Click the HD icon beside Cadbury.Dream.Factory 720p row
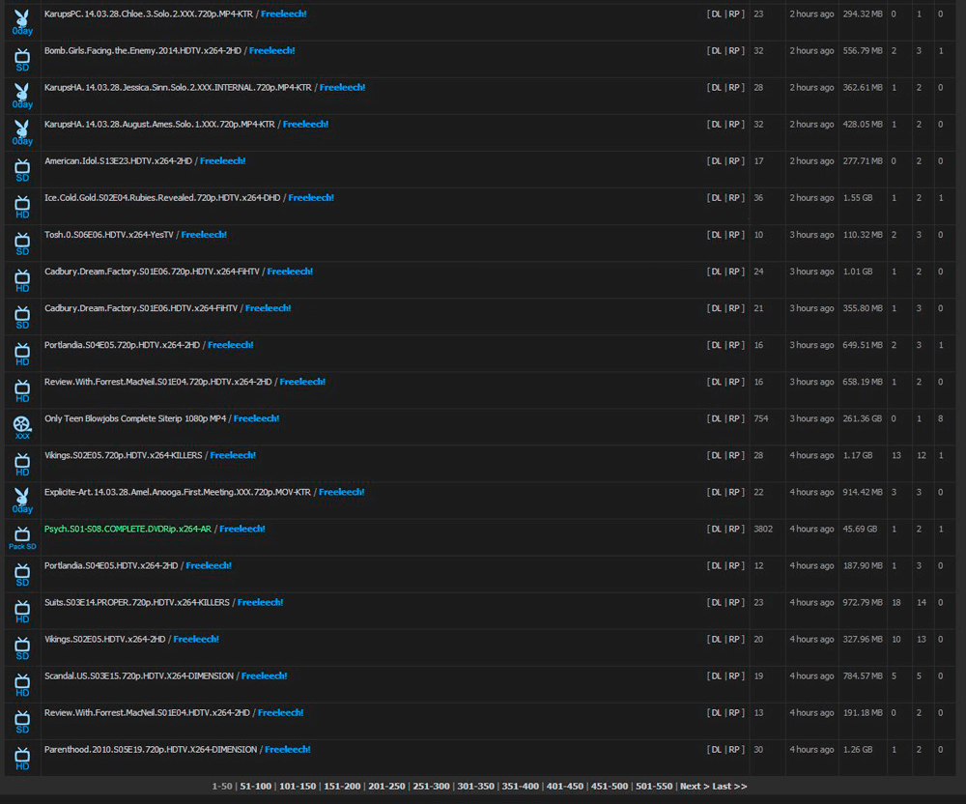This screenshot has height=804, width=966. pyautogui.click(x=22, y=280)
